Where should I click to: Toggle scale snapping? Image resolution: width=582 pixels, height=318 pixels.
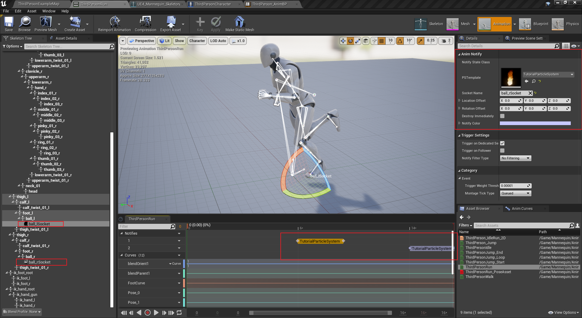click(420, 41)
